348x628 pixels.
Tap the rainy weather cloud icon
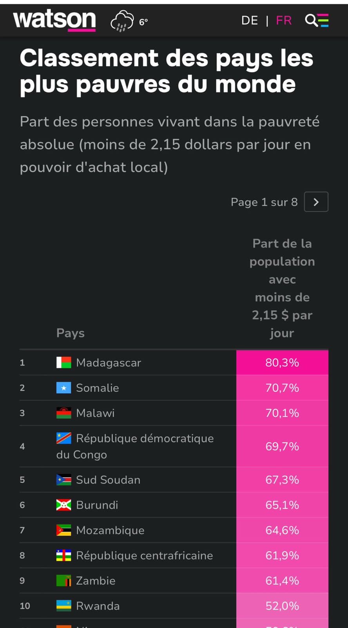pos(122,21)
